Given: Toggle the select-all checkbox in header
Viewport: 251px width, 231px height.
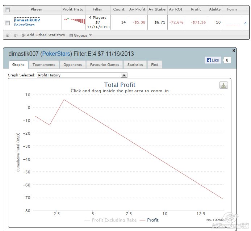Looking at the screenshot, I should [x=7, y=10].
